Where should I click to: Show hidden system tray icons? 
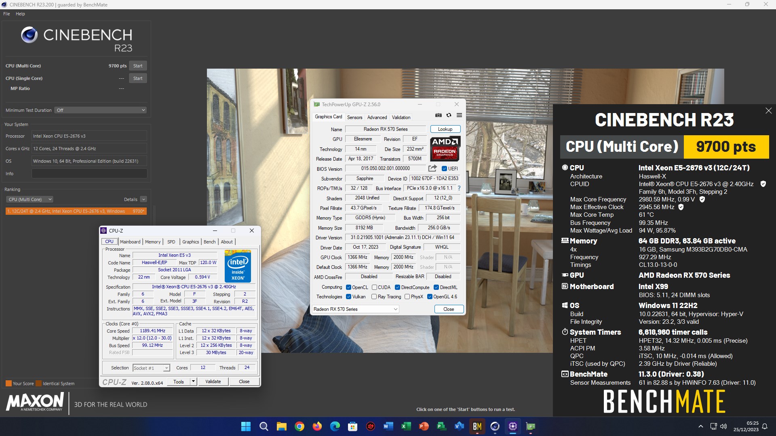700,426
